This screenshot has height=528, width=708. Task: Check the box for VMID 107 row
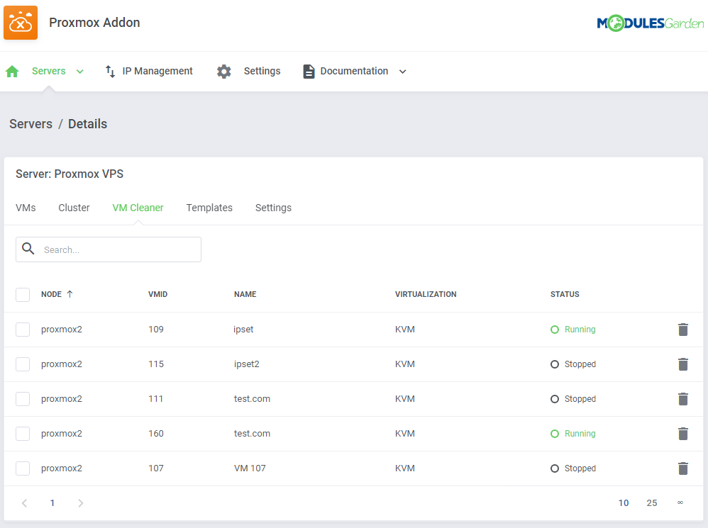pos(23,468)
